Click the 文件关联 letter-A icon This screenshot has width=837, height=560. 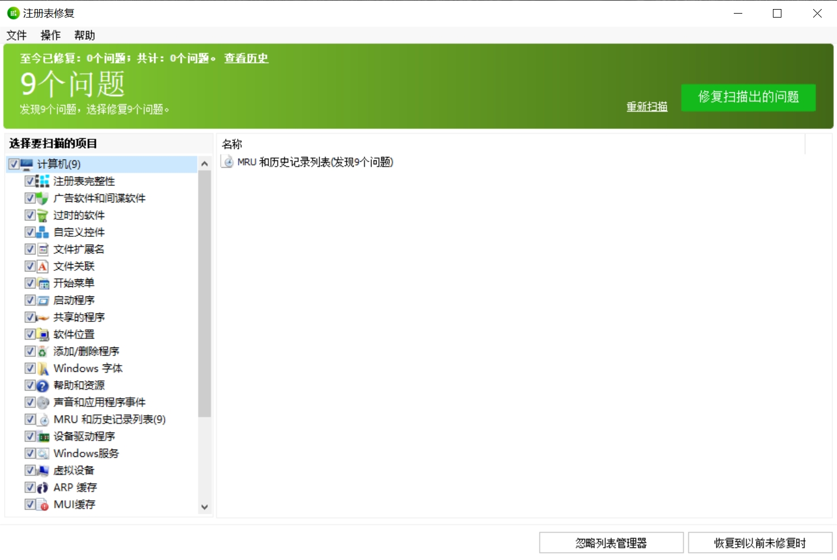[x=43, y=266]
